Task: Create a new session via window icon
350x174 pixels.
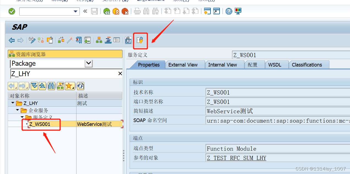Action: [x=207, y=11]
